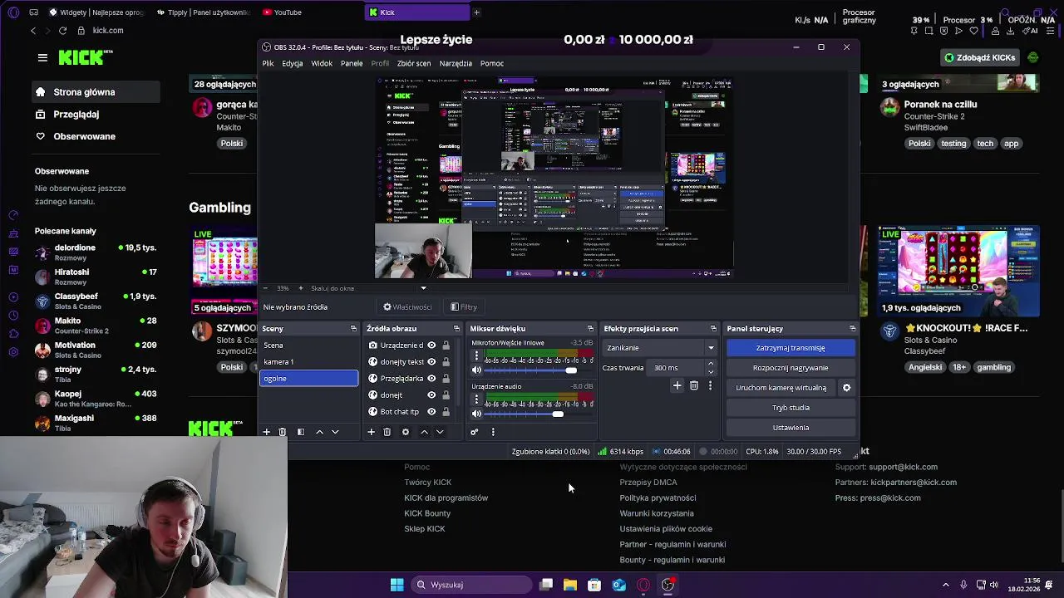The width and height of the screenshot is (1064, 598).
Task: Move scene up arrow in Sceny panel
Action: pos(319,432)
